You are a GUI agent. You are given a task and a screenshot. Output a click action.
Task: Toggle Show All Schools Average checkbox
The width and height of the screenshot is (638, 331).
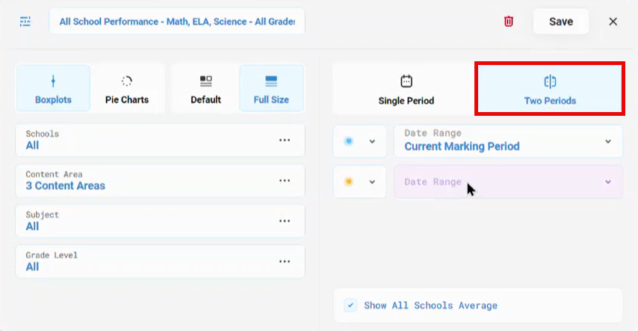click(350, 306)
